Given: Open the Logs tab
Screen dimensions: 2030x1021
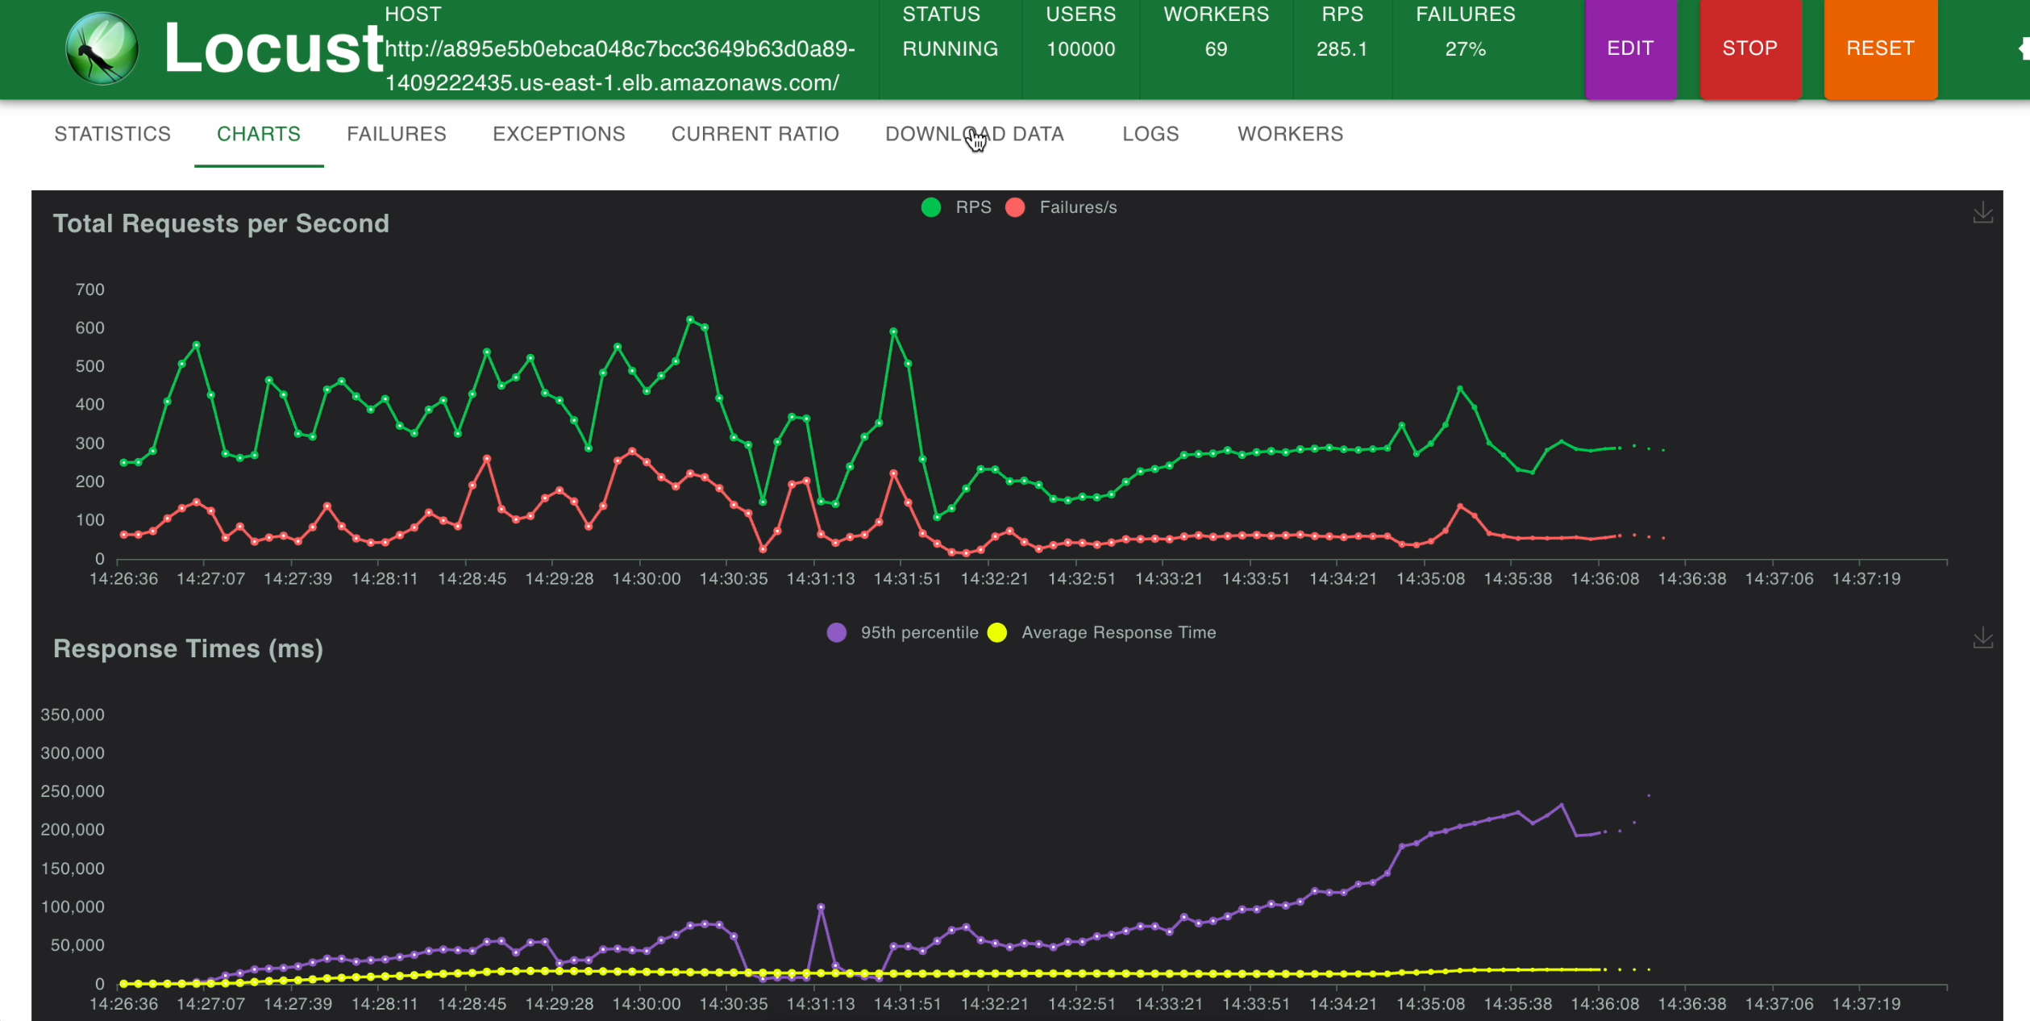Looking at the screenshot, I should (1150, 134).
